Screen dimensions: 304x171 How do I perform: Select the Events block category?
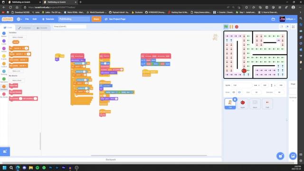pos(4,57)
